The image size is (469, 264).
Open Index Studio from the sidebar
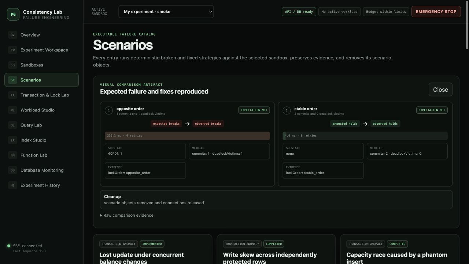click(x=41, y=140)
